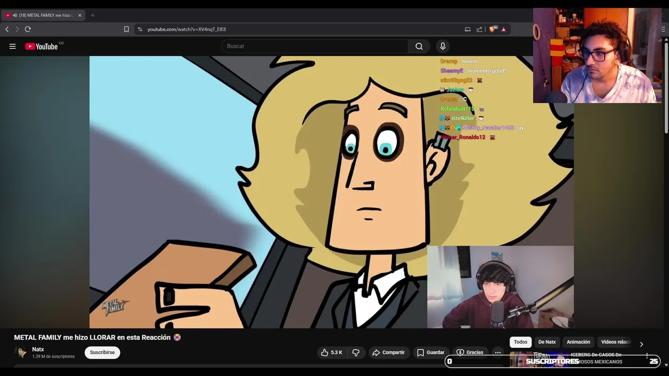Open the Natx channel avatar
Viewport: 669px width, 376px height.
[x=21, y=352]
